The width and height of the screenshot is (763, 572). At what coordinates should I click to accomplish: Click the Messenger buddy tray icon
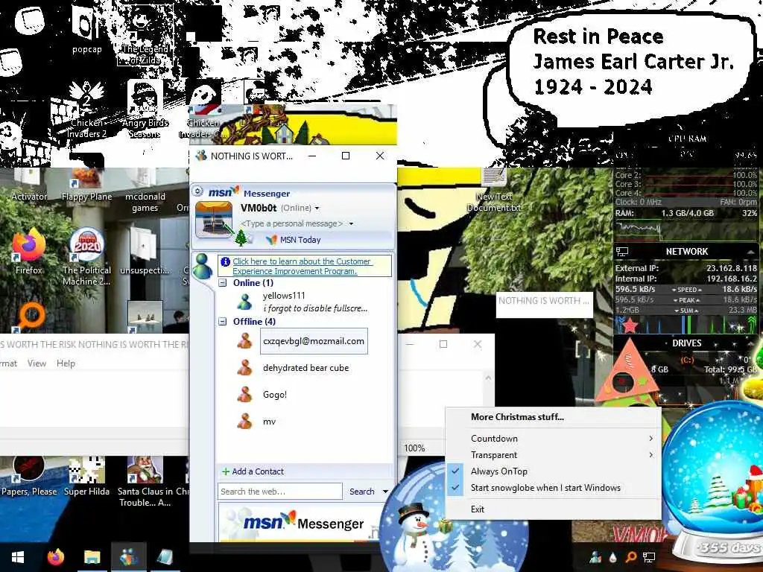[595, 557]
